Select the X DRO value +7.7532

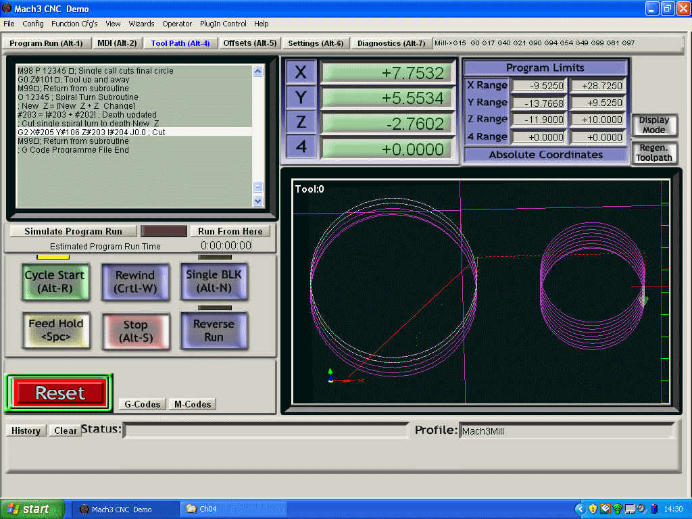387,73
